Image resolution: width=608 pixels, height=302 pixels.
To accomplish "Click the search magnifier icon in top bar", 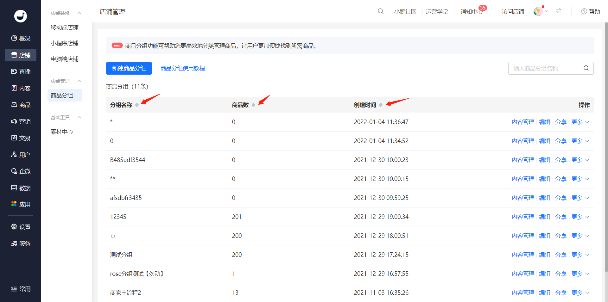I will click(381, 11).
